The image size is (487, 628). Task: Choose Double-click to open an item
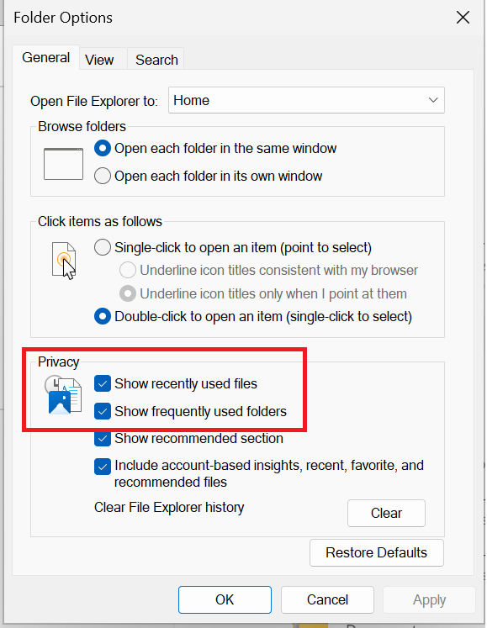coord(103,316)
